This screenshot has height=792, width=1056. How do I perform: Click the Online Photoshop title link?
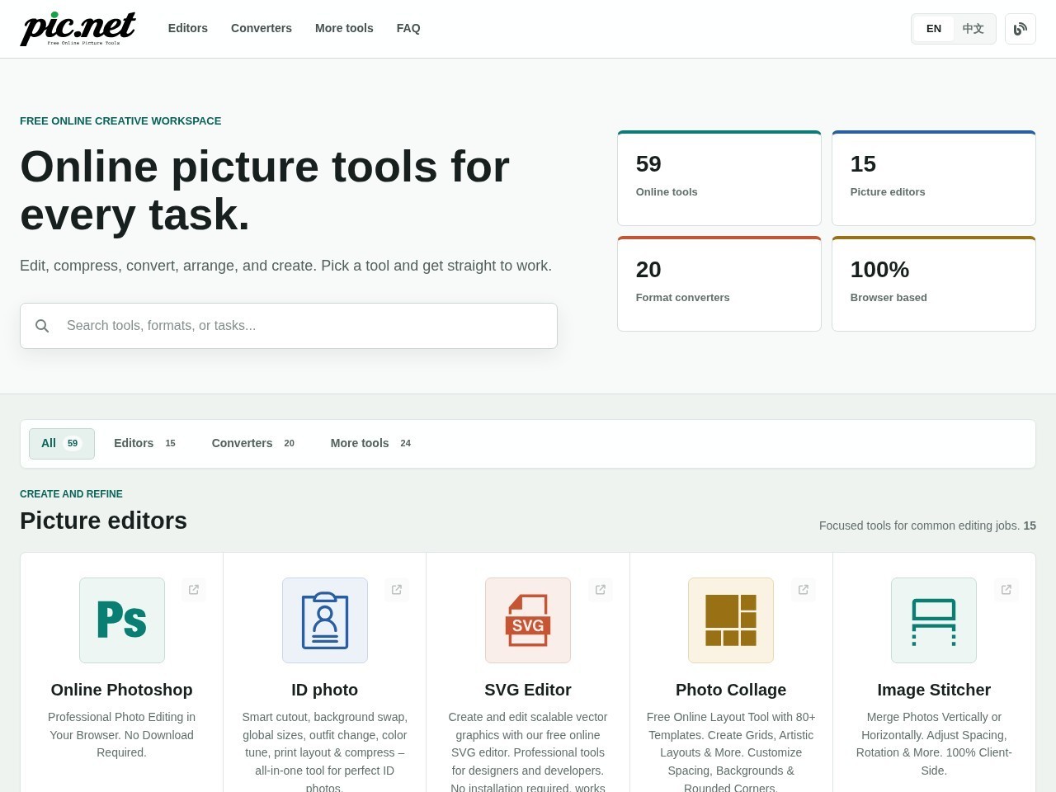[122, 690]
